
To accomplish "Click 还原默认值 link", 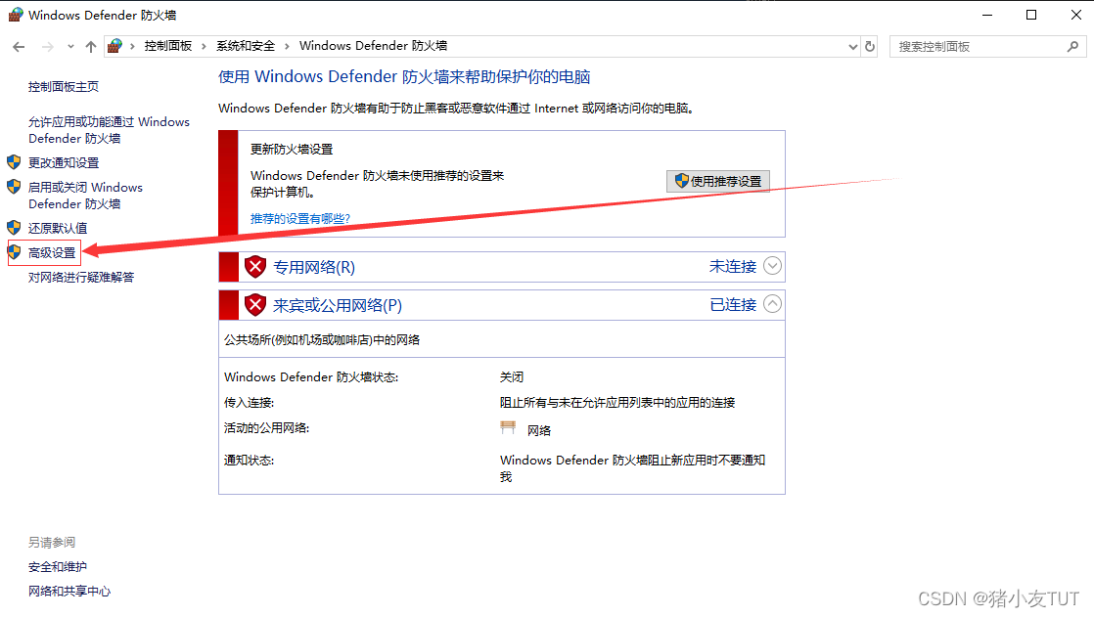I will [x=58, y=228].
